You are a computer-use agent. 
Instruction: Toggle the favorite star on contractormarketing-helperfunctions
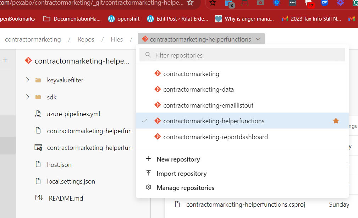pyautogui.click(x=336, y=121)
